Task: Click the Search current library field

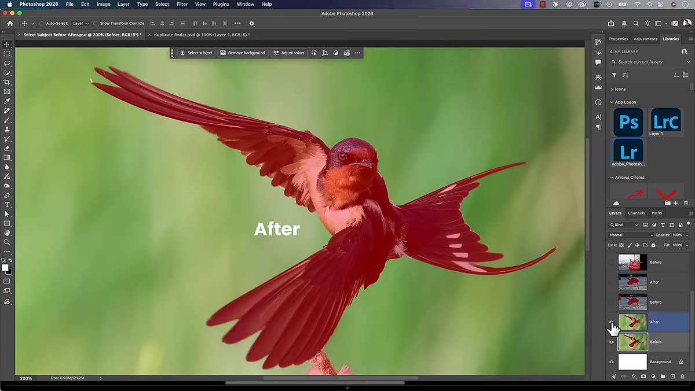Action: point(650,62)
